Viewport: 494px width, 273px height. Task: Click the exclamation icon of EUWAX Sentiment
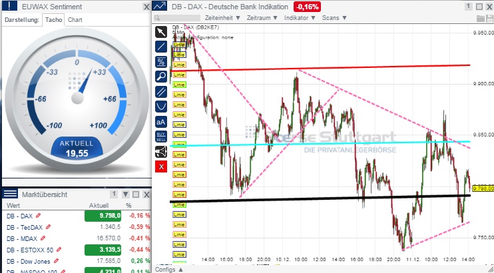point(10,6)
